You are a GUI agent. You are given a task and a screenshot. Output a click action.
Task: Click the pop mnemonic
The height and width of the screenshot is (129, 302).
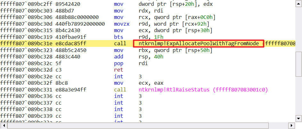(x=118, y=63)
